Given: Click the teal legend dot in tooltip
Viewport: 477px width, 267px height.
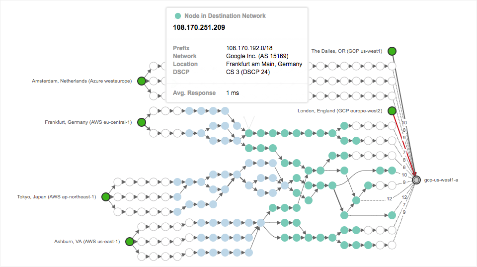Looking at the screenshot, I should click(178, 16).
